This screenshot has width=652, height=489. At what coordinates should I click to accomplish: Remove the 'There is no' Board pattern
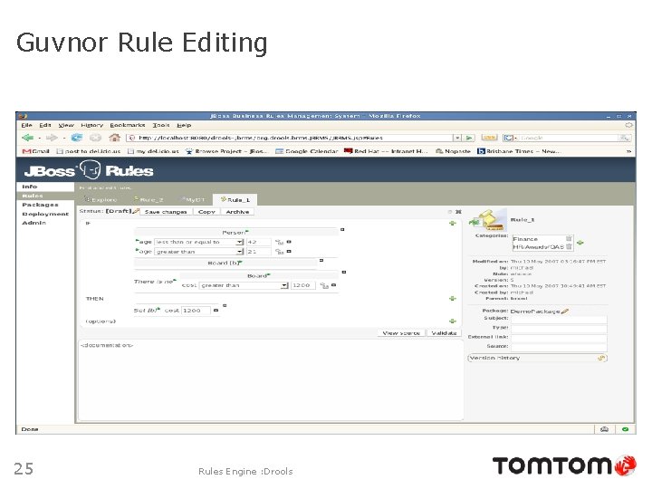pyautogui.click(x=344, y=272)
